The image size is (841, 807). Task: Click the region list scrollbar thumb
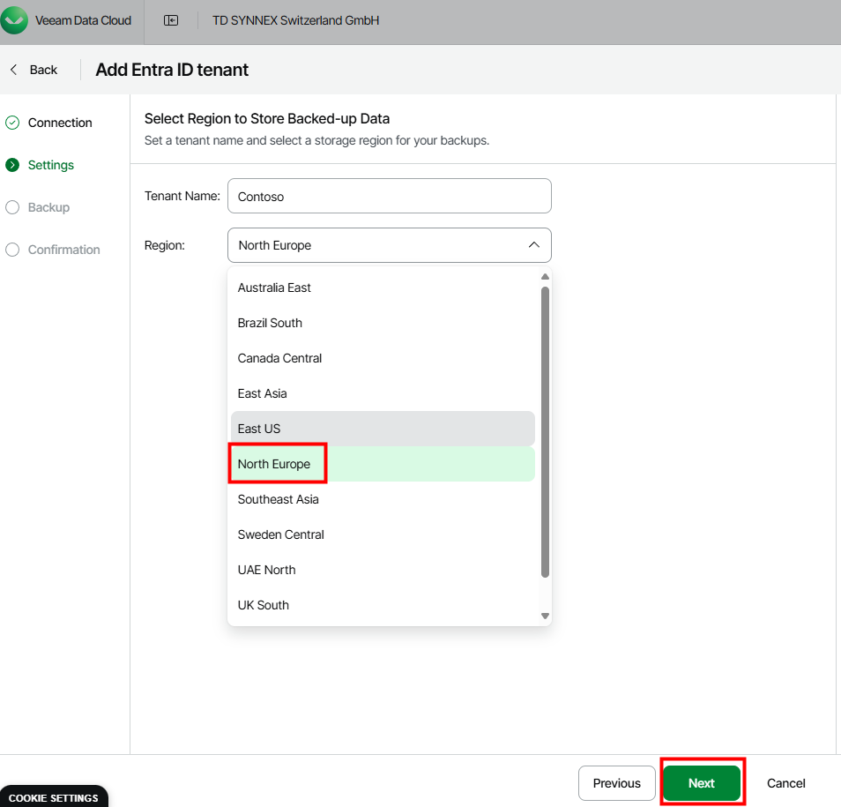(x=545, y=432)
